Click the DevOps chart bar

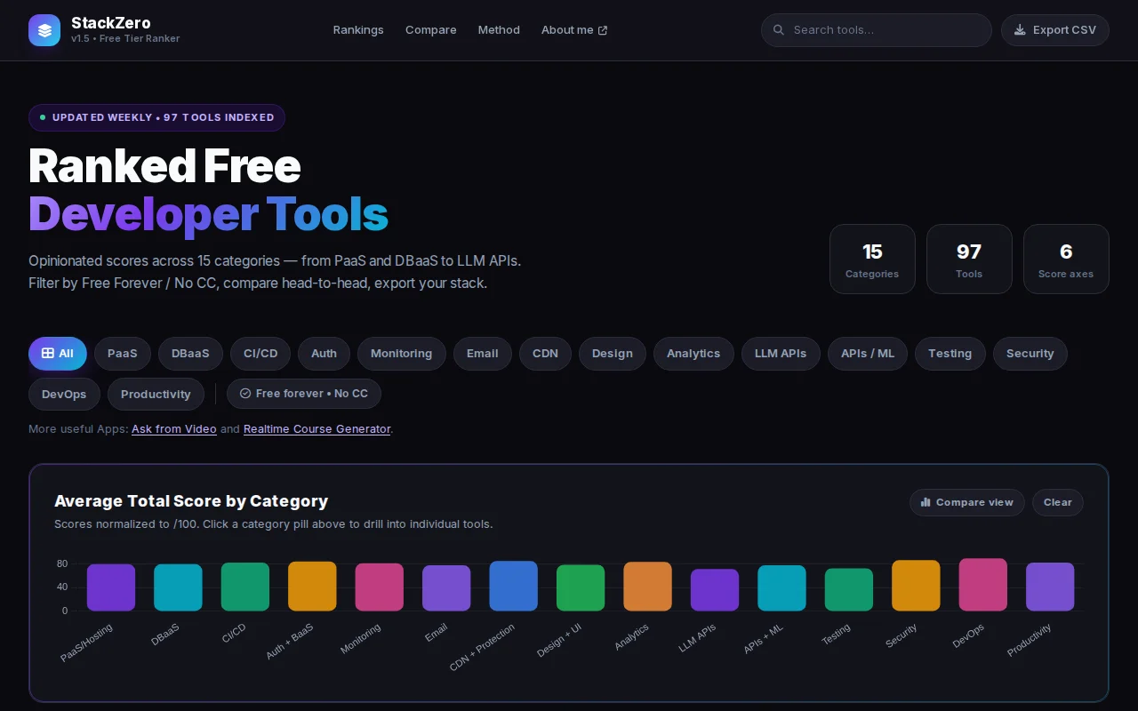983,585
